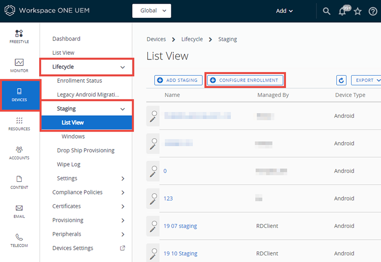This screenshot has height=262, width=381.
Task: Open the Content section
Action: pos(19,182)
